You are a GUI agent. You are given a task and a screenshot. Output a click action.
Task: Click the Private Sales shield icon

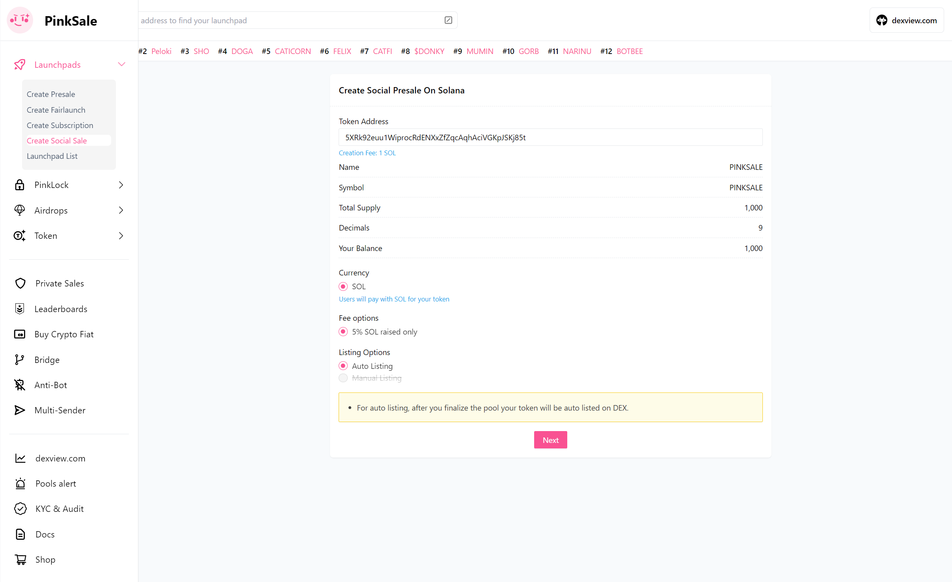pos(20,283)
